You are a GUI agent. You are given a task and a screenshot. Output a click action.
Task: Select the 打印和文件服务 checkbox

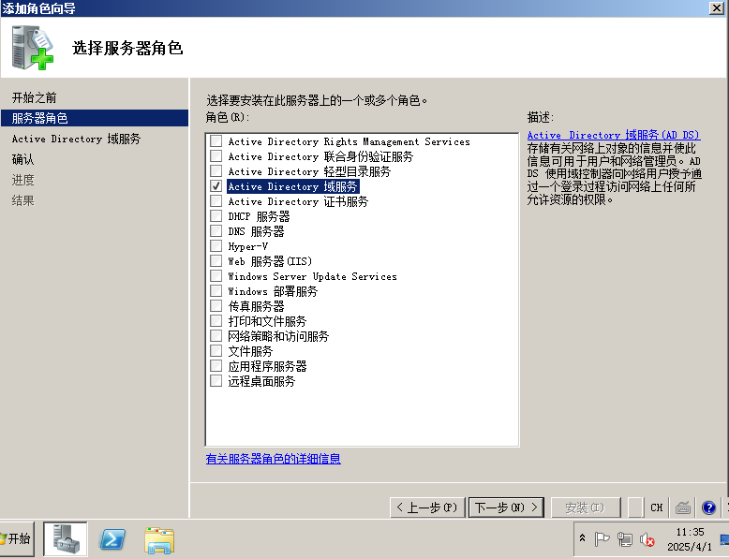pyautogui.click(x=216, y=320)
